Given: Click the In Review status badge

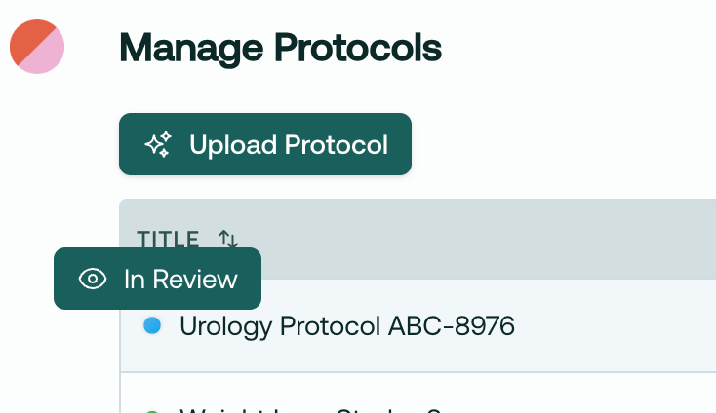Looking at the screenshot, I should 157,279.
